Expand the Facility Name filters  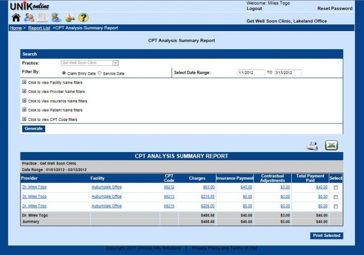(24, 82)
